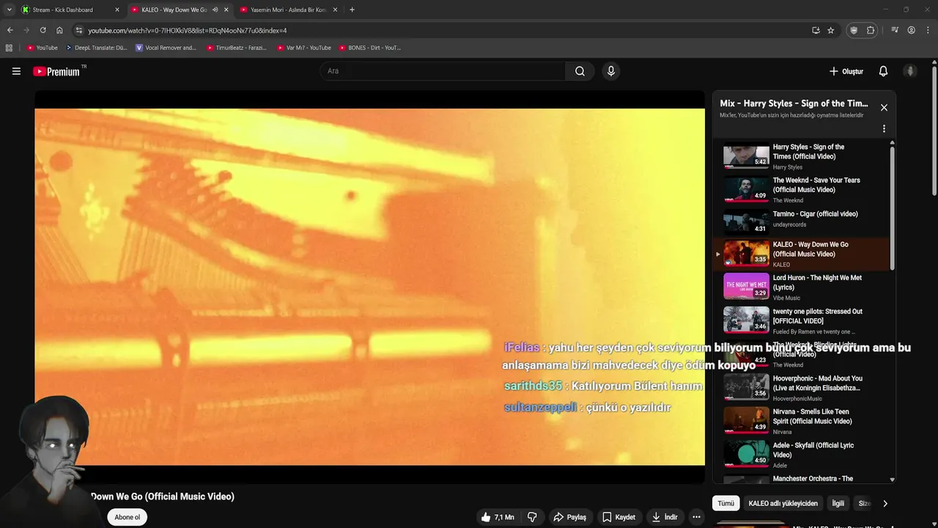Open the BONES - Dirt bookmark

370,48
